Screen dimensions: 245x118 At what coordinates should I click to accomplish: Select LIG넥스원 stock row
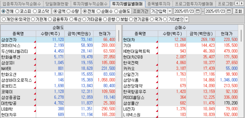pyautogui.click(x=180, y=115)
